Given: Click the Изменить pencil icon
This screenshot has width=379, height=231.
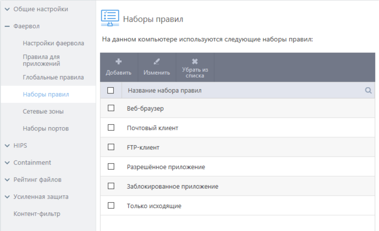Looking at the screenshot, I should point(157,61).
